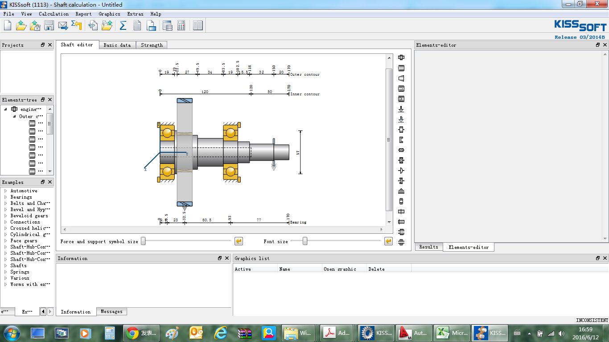The height and width of the screenshot is (342, 609).
Task: Open a file via the folder icon
Action: click(x=21, y=26)
